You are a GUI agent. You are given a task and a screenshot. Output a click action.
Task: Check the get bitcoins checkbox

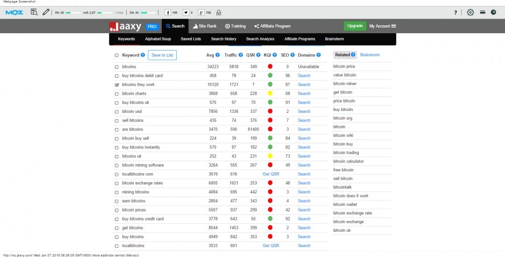(x=116, y=228)
